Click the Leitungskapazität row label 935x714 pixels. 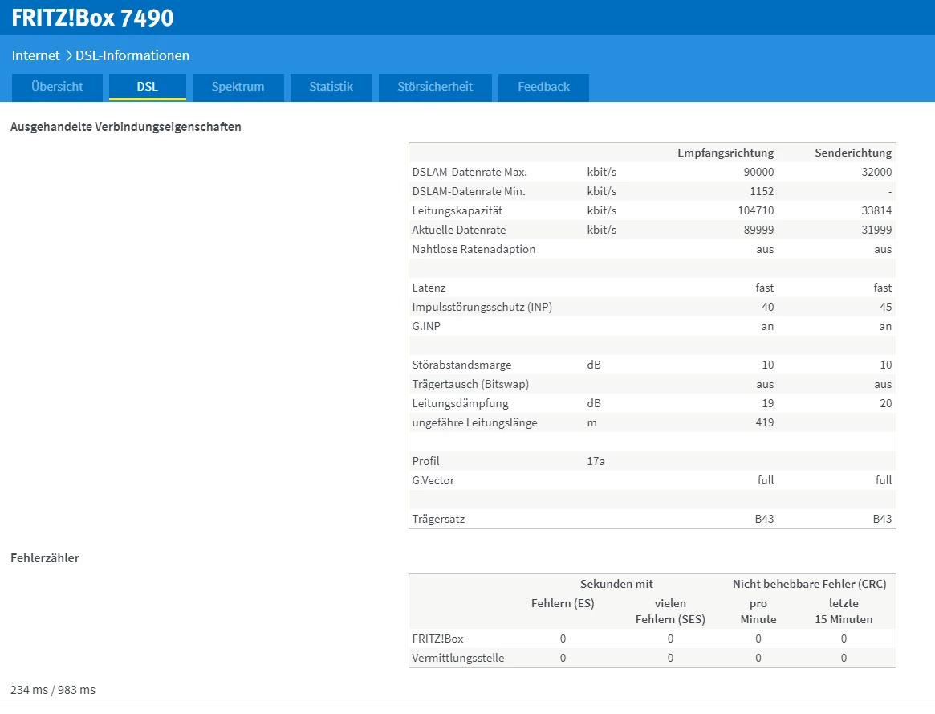(x=457, y=210)
